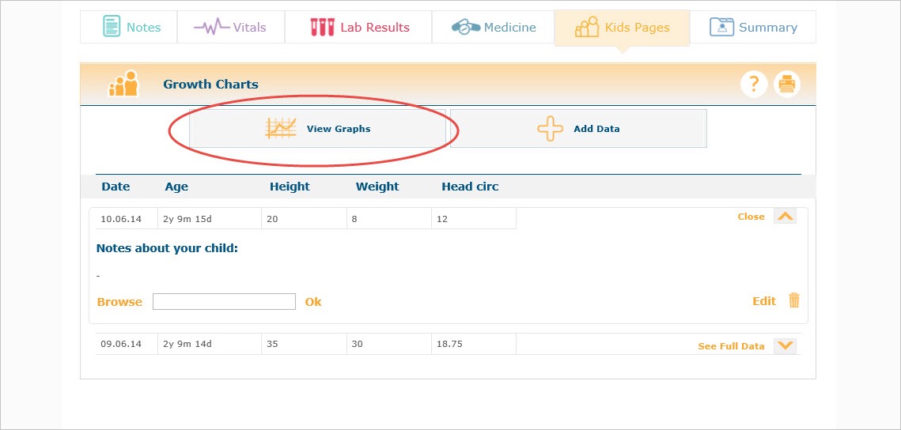Viewport: 901px width, 430px height.
Task: Expand the 09.06.14 entry with the down chevron
Action: click(785, 345)
